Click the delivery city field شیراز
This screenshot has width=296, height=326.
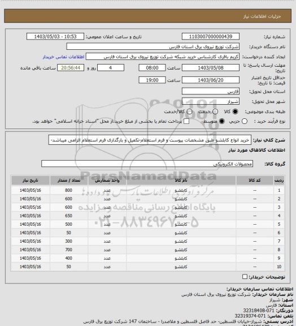pos(211,101)
